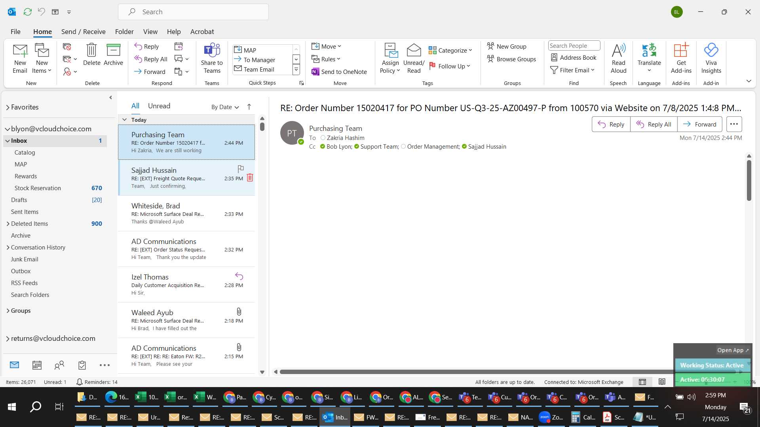
Task: Open the Folder tab
Action: (x=124, y=32)
